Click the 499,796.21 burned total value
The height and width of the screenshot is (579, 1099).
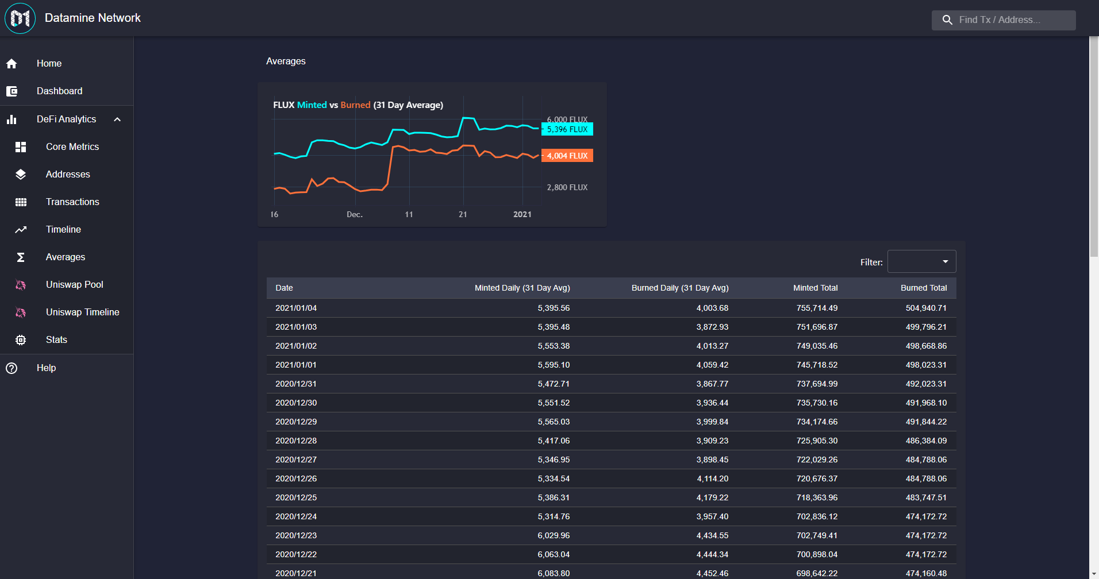(926, 327)
